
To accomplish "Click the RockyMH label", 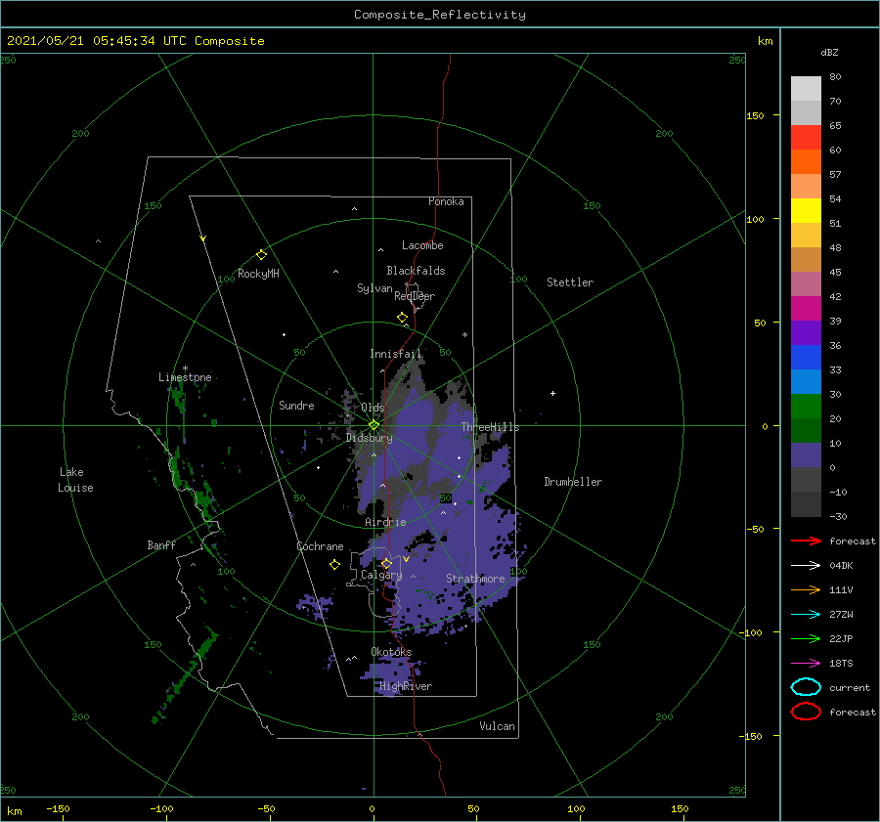I will coord(258,274).
